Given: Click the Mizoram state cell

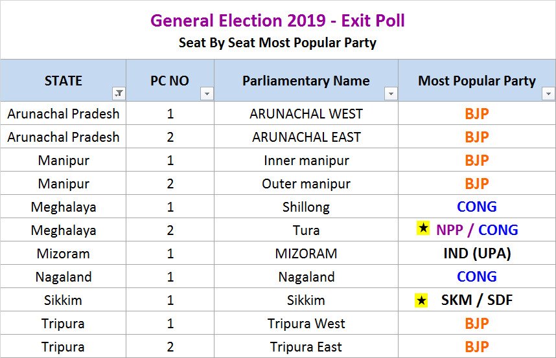Looking at the screenshot, I should 64,254.
